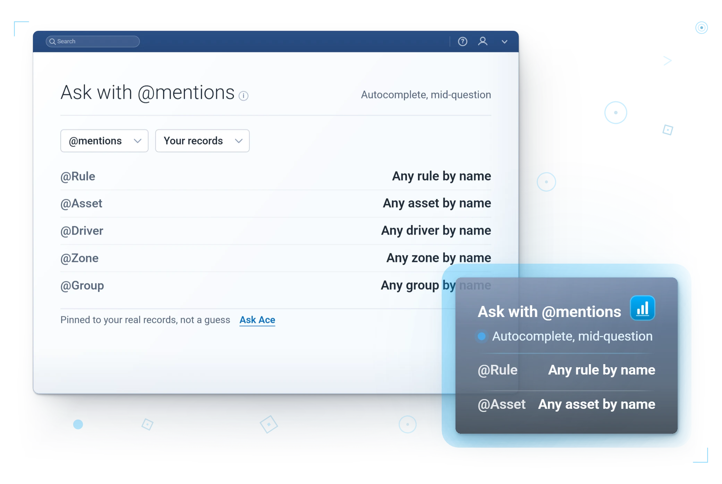This screenshot has width=722, height=484.
Task: Select the @Asset row in main list
Action: click(x=275, y=203)
